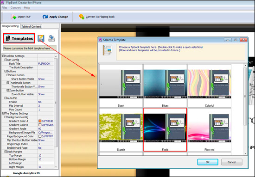This screenshot has height=177, width=255.
Task: Click the Convert To Flipping book gear icon
Action: coord(82,17)
